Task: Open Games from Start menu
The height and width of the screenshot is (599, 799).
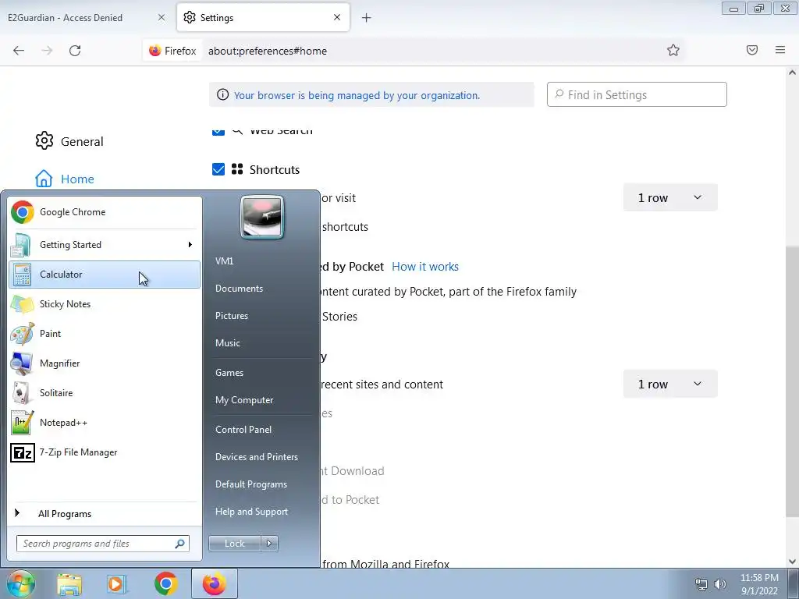Action: (x=229, y=372)
